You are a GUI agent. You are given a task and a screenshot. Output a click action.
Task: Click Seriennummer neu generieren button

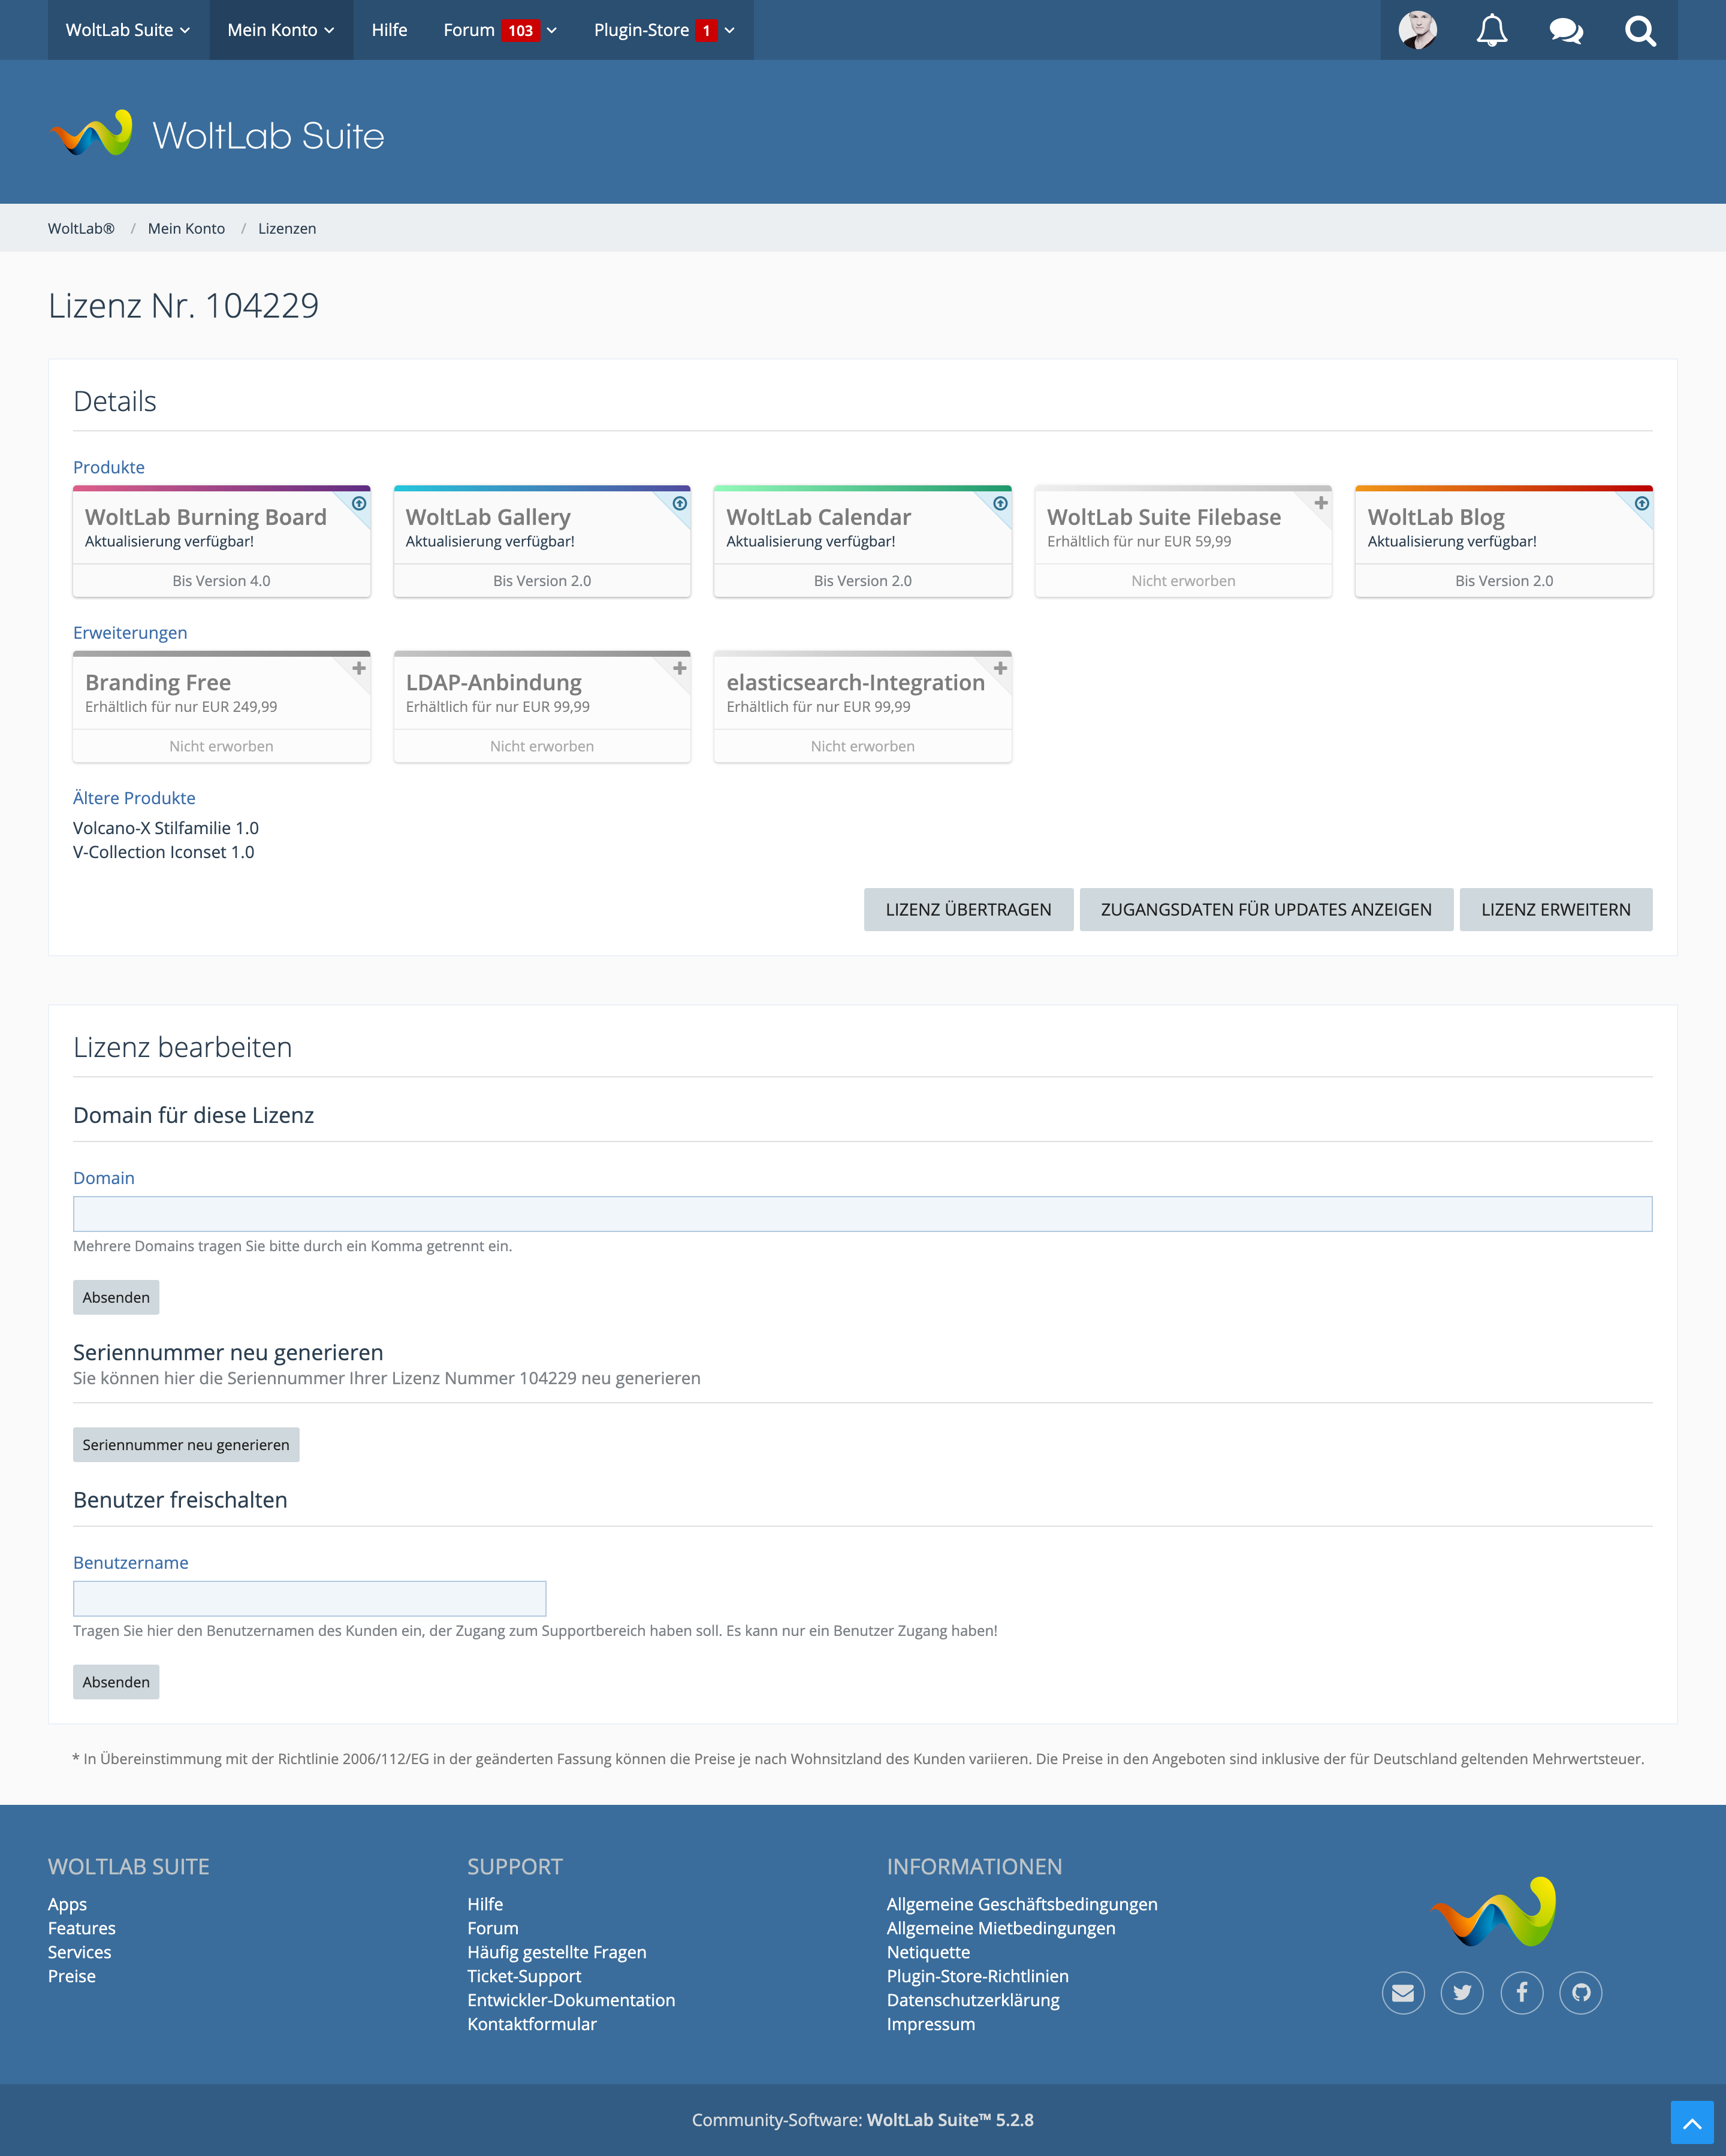(x=186, y=1444)
